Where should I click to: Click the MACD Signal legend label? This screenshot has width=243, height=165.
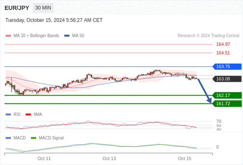pyautogui.click(x=51, y=138)
